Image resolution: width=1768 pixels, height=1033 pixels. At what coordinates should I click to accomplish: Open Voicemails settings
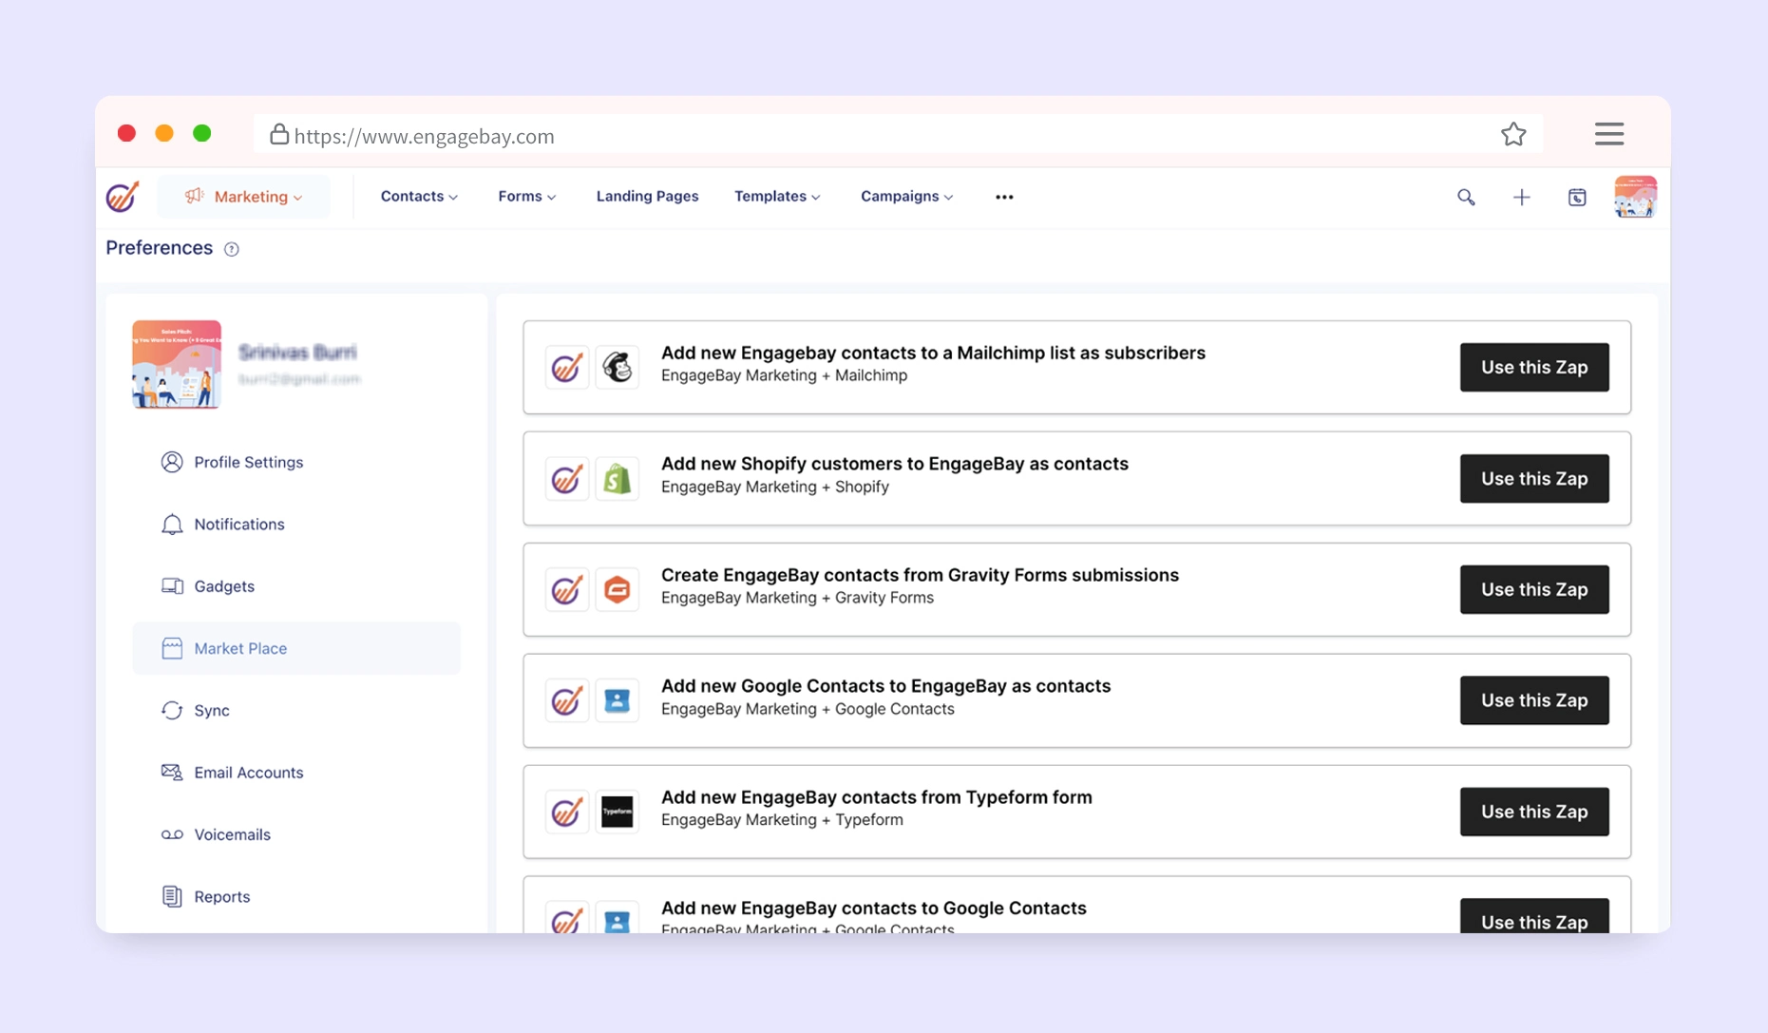(296, 834)
